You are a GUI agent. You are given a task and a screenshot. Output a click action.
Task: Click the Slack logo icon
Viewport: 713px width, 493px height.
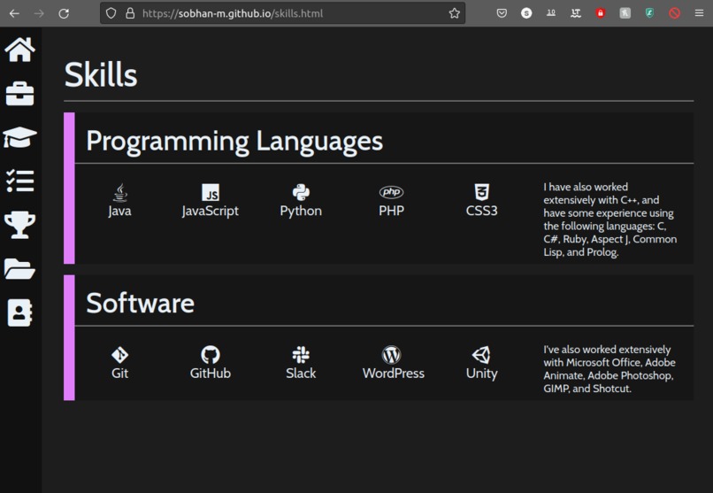(301, 355)
